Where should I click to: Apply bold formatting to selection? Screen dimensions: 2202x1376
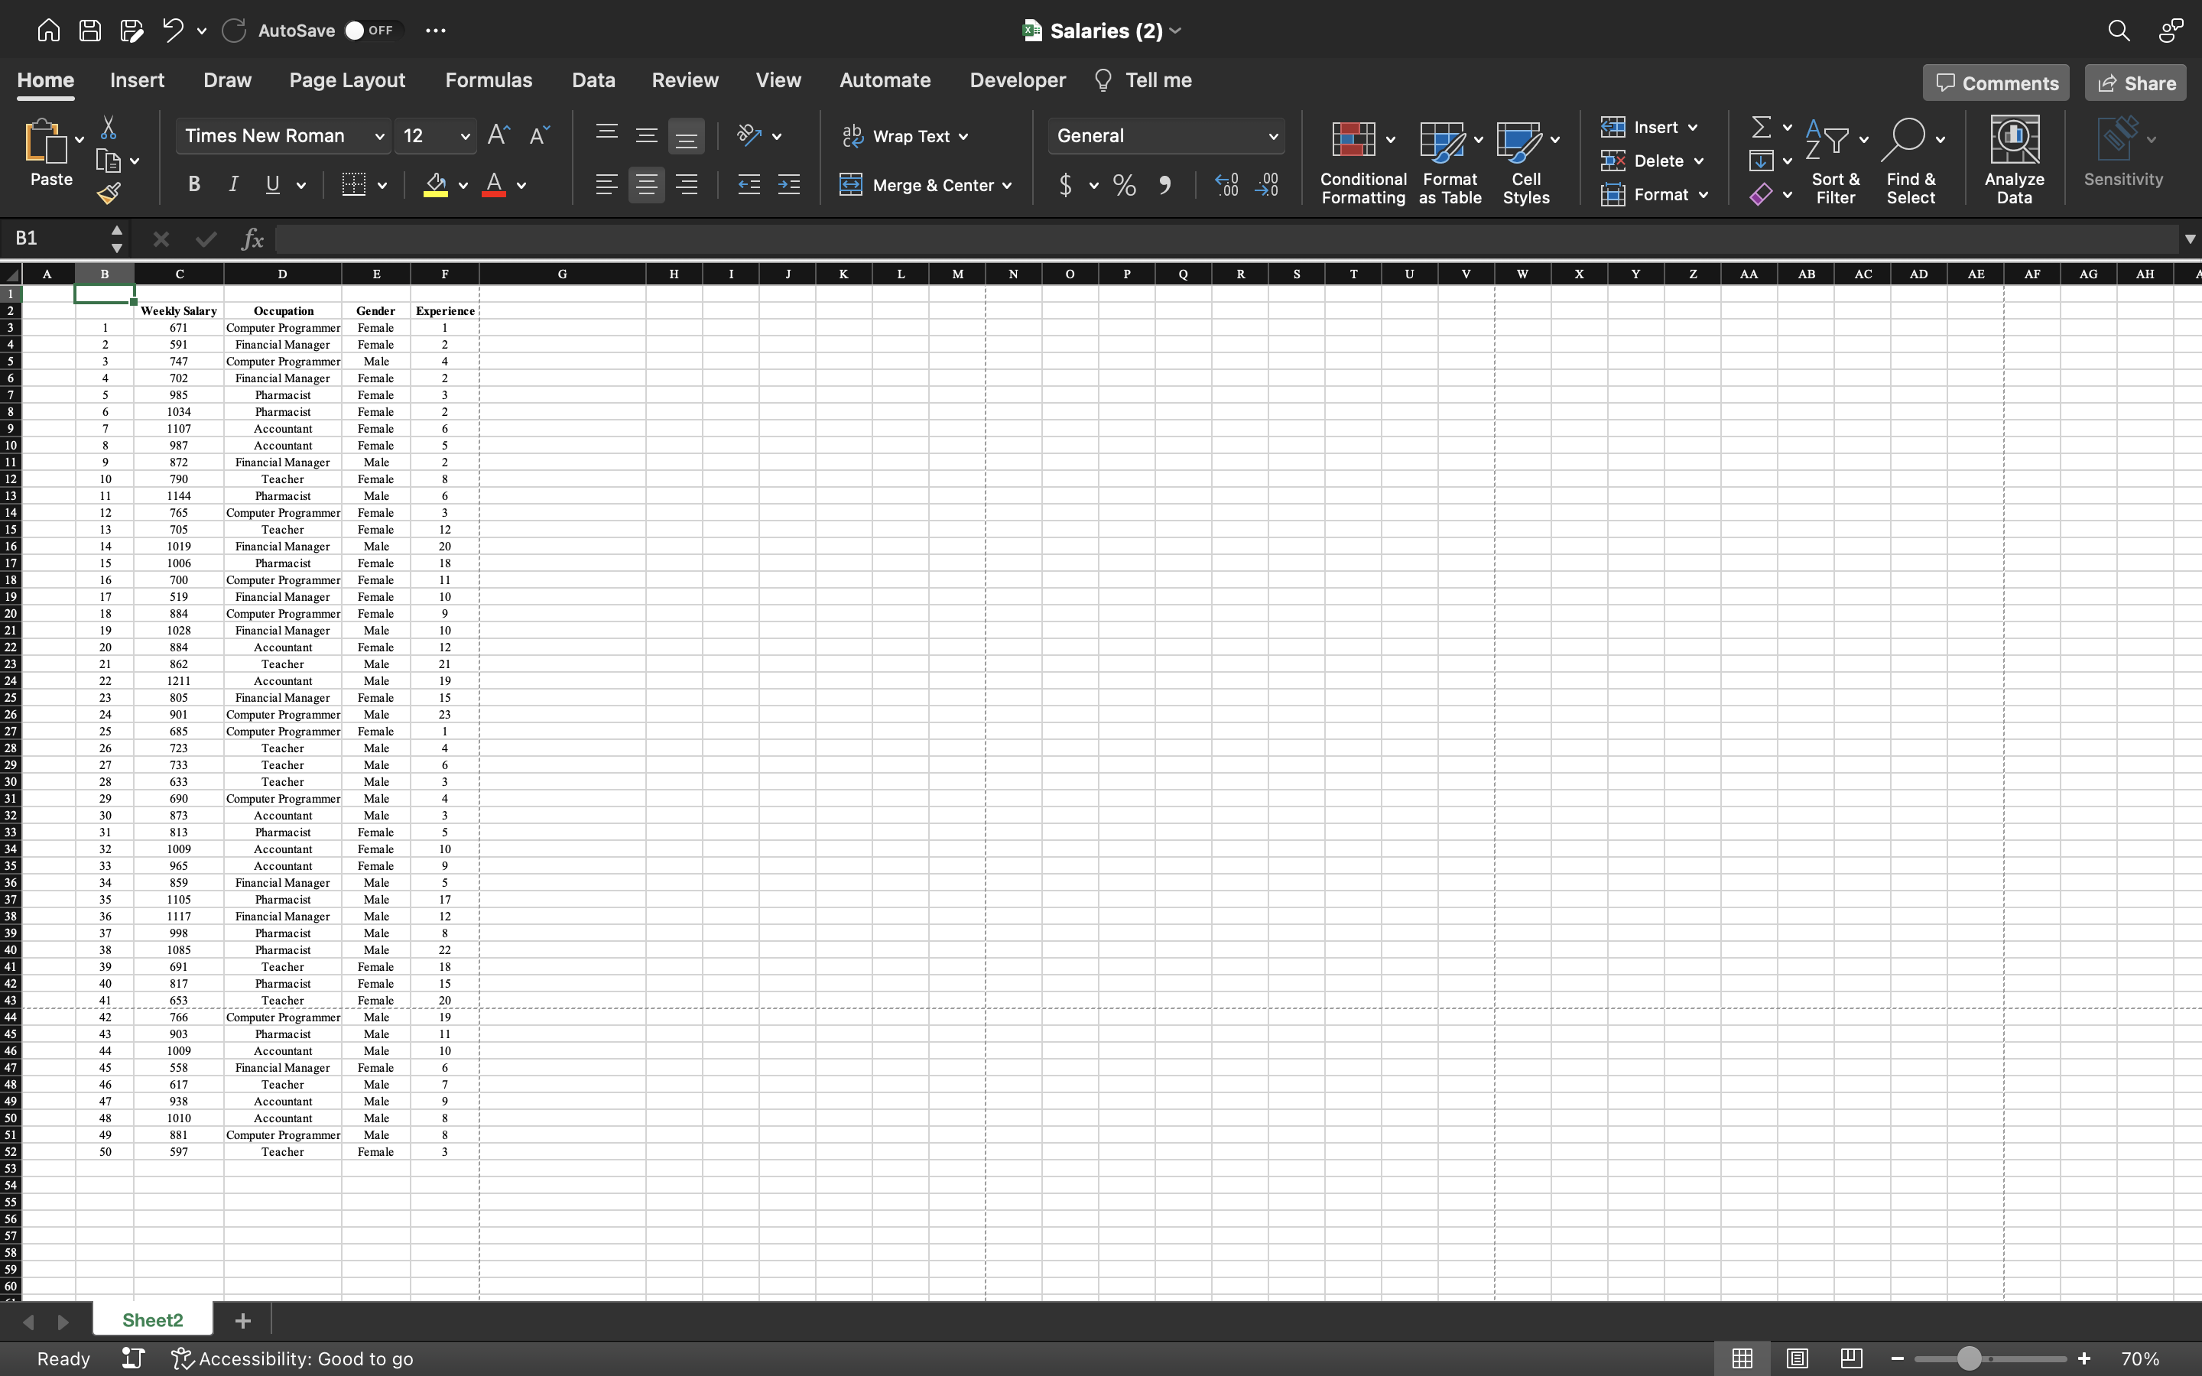[x=193, y=183]
